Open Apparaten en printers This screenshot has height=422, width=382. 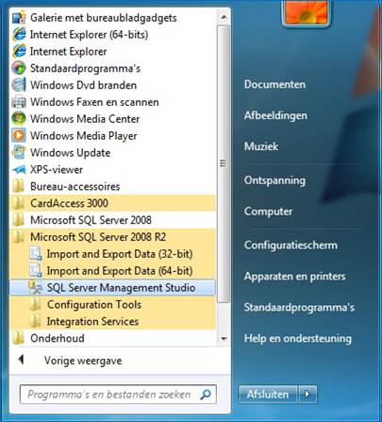pyautogui.click(x=295, y=276)
